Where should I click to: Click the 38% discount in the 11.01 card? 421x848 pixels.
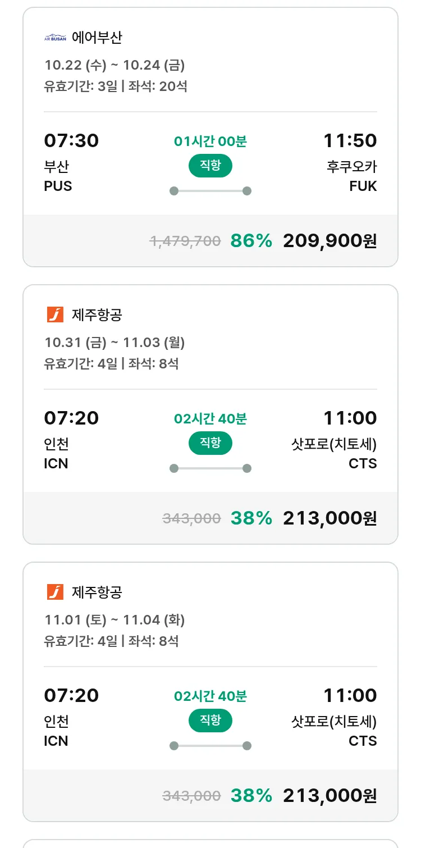tap(251, 796)
